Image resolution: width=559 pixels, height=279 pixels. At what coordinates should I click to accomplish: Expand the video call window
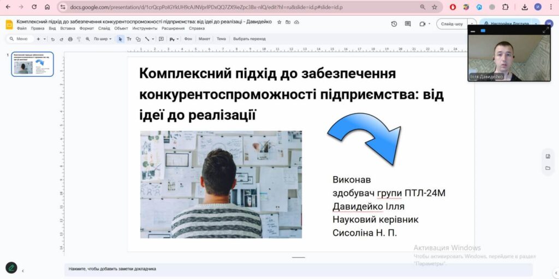544,31
